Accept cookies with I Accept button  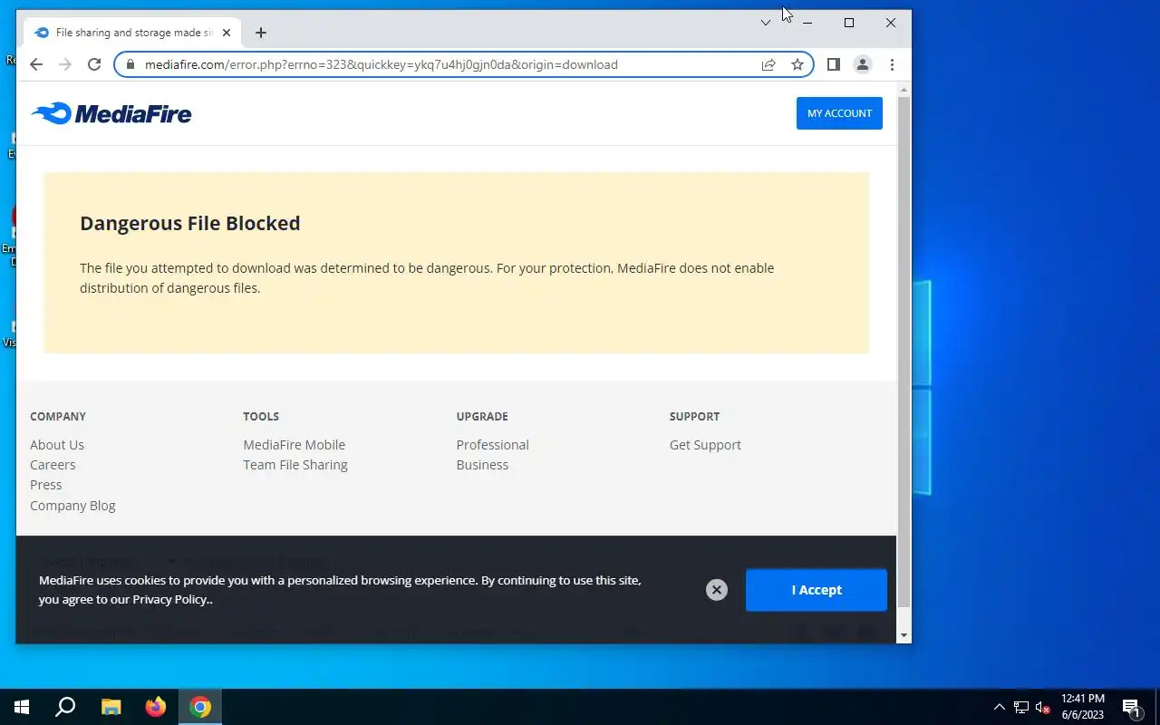817,590
